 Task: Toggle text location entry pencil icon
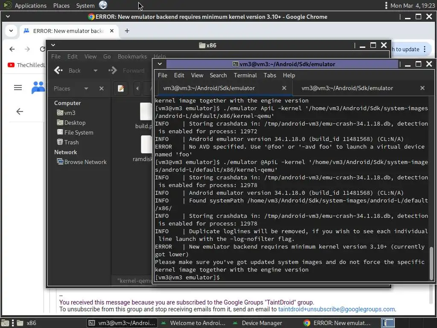(121, 88)
